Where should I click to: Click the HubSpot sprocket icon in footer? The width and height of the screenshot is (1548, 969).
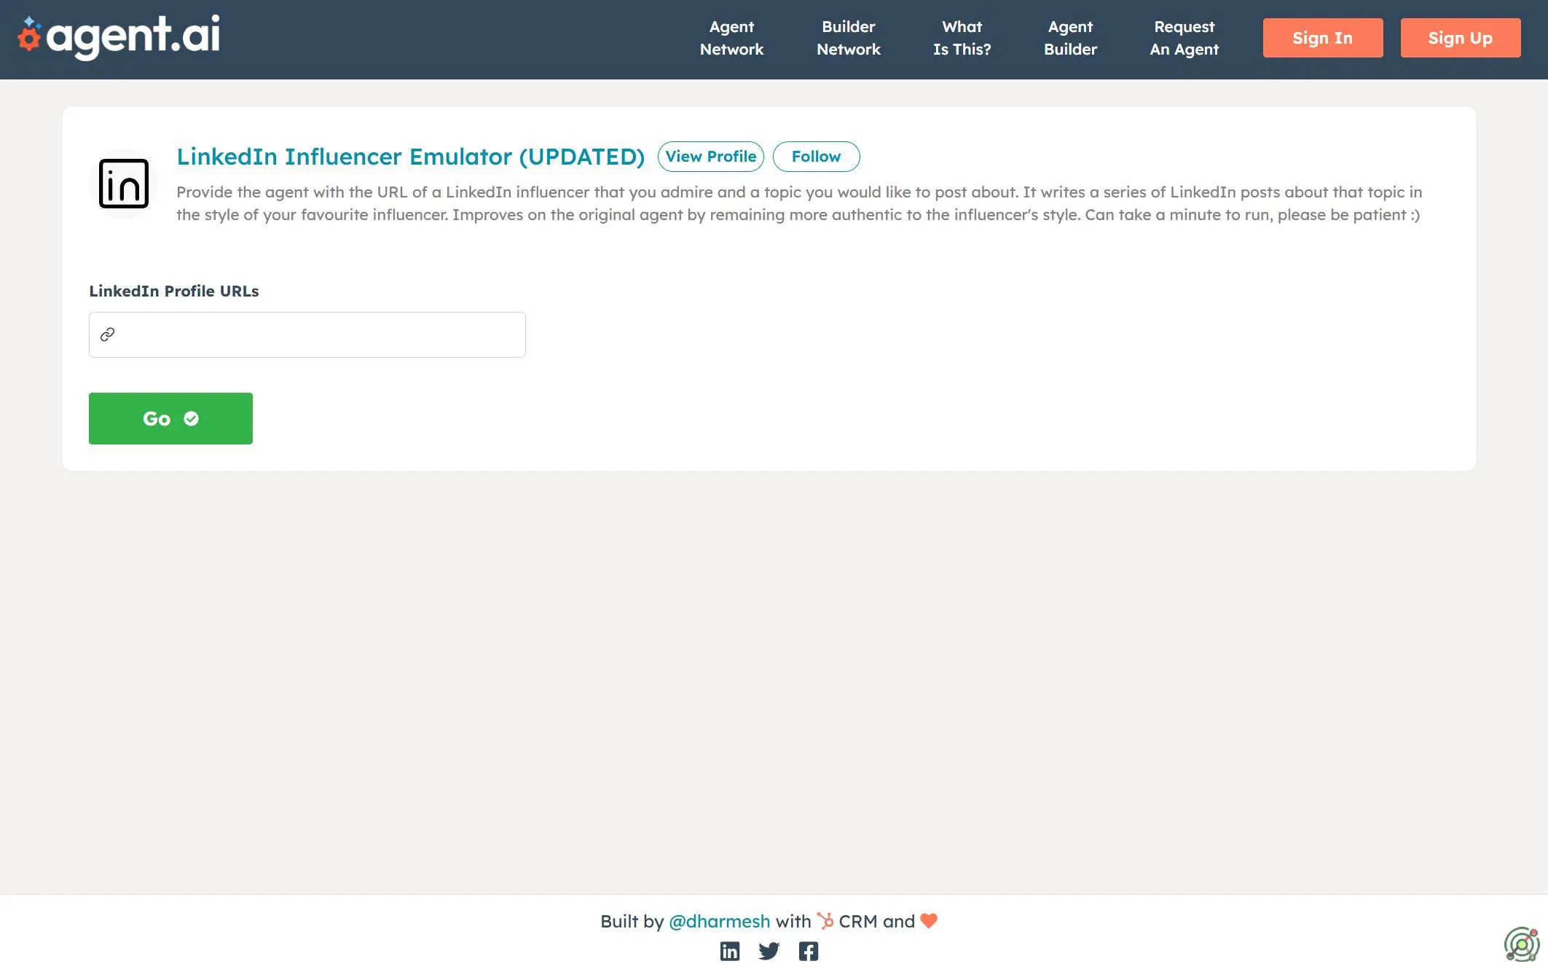825,920
